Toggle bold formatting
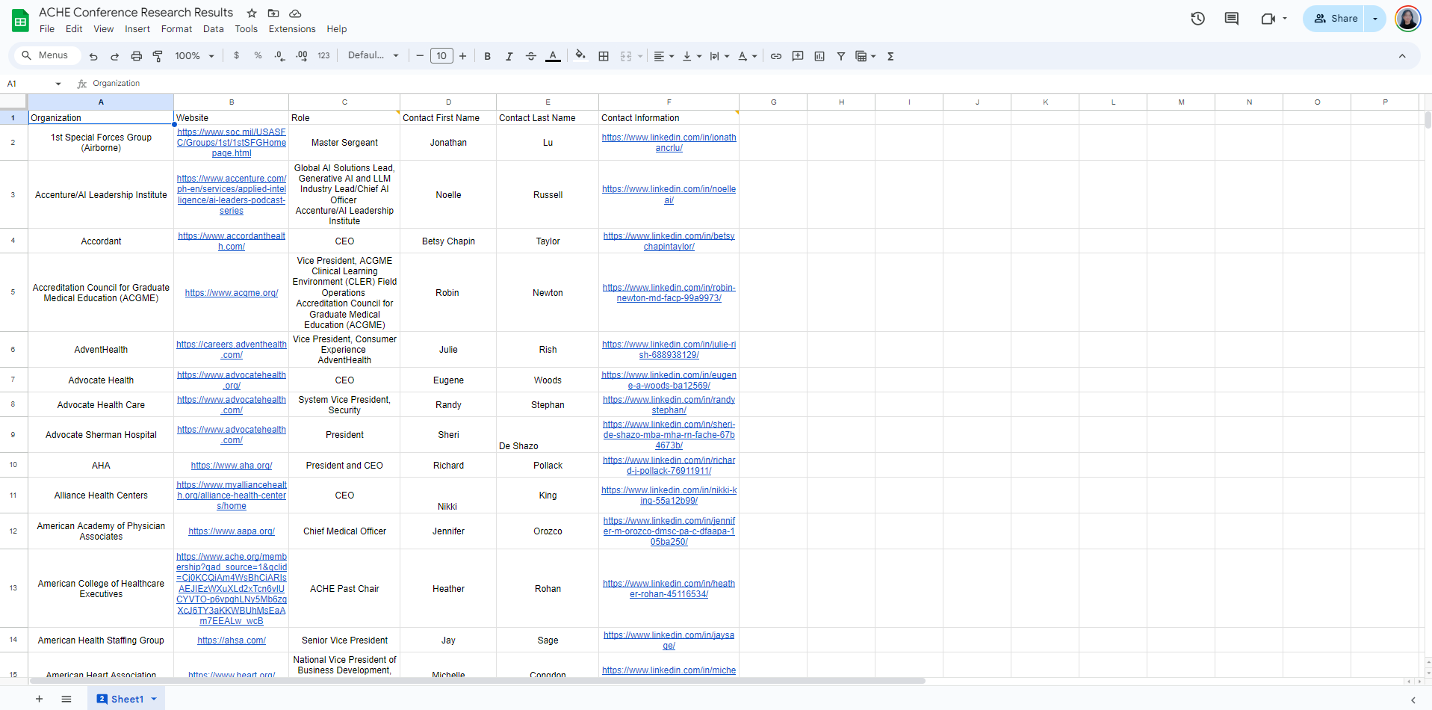 [488, 56]
